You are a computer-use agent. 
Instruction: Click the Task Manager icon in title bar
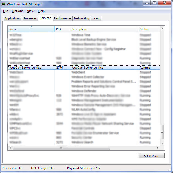pyautogui.click(x=3, y=4)
